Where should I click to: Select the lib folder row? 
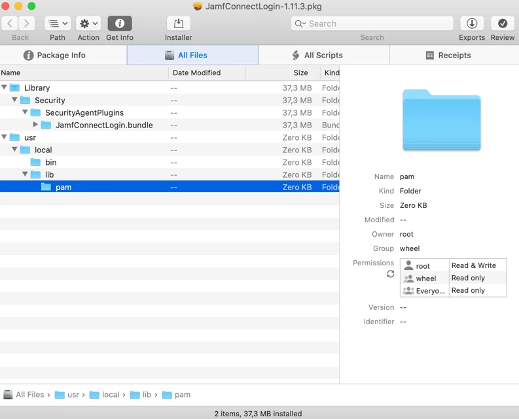click(170, 175)
